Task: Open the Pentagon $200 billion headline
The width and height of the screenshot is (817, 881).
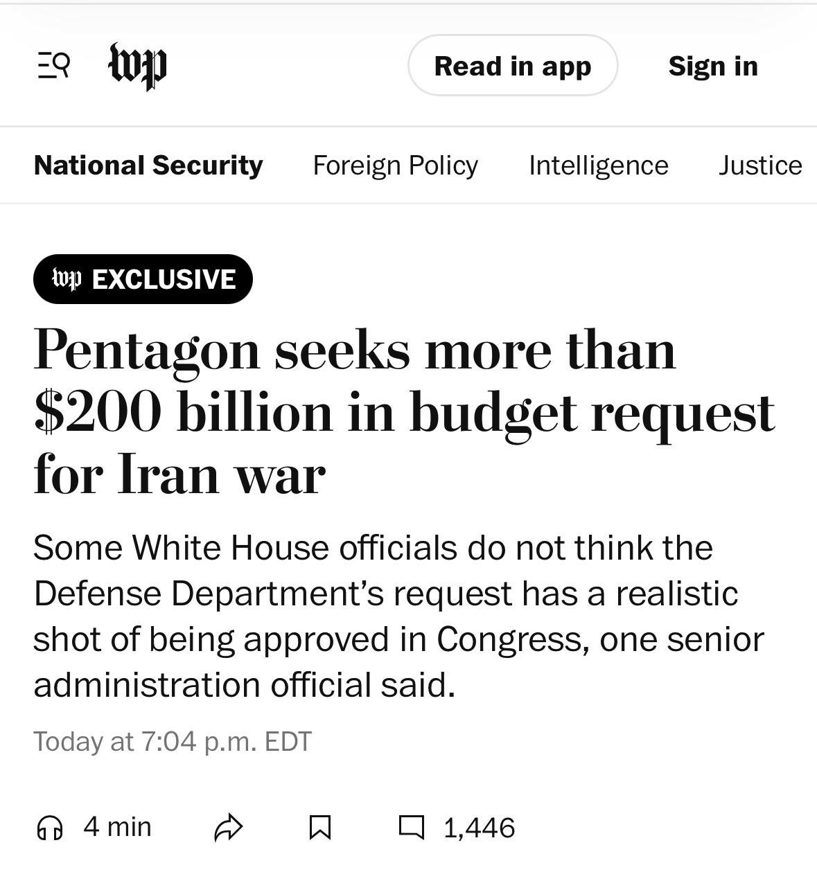Action: tap(402, 412)
